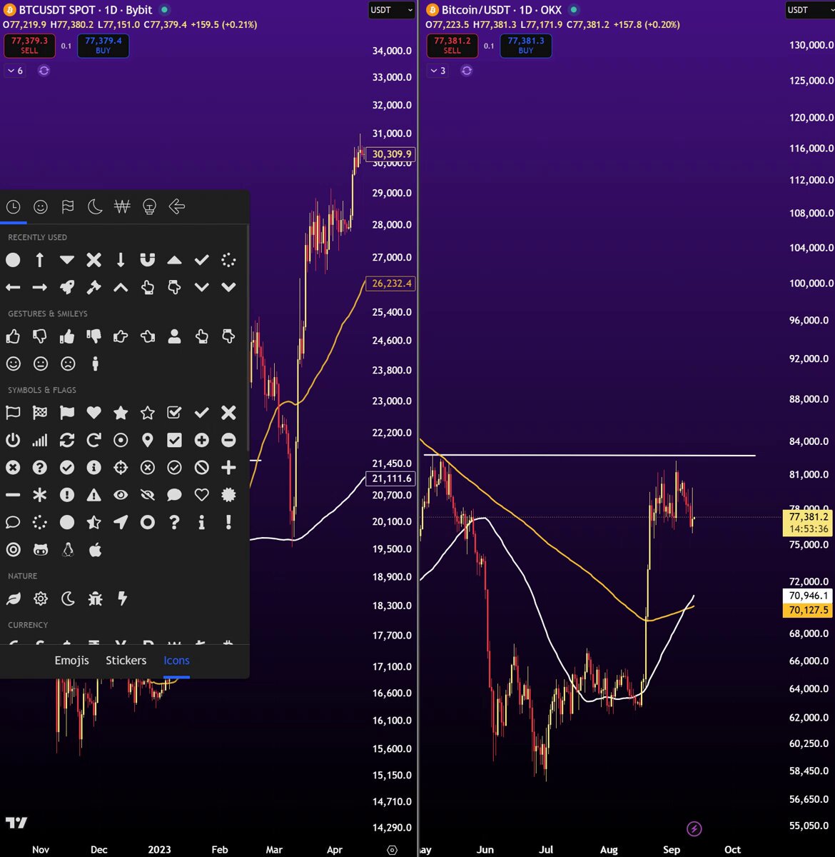This screenshot has height=857, width=835.
Task: Select the Icons tab
Action: tap(176, 661)
